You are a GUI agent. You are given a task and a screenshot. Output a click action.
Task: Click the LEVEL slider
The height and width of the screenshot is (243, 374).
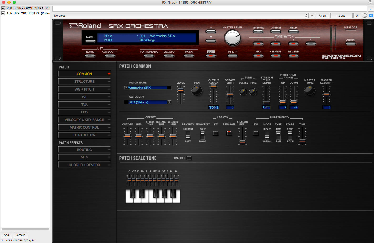coord(181,94)
